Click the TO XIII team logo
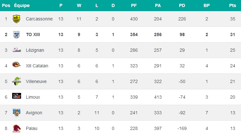Screen dimensions: 241x136 (16, 34)
